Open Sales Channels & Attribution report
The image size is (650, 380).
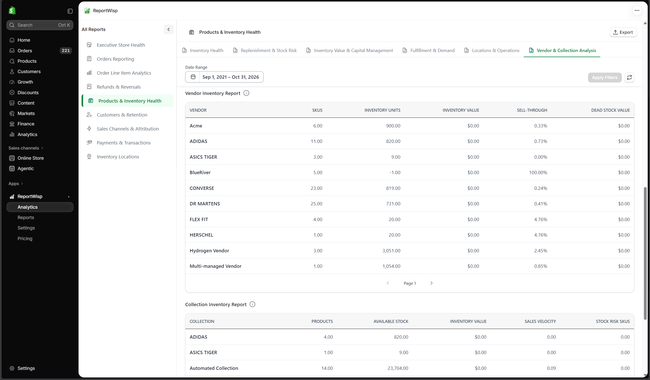[127, 129]
